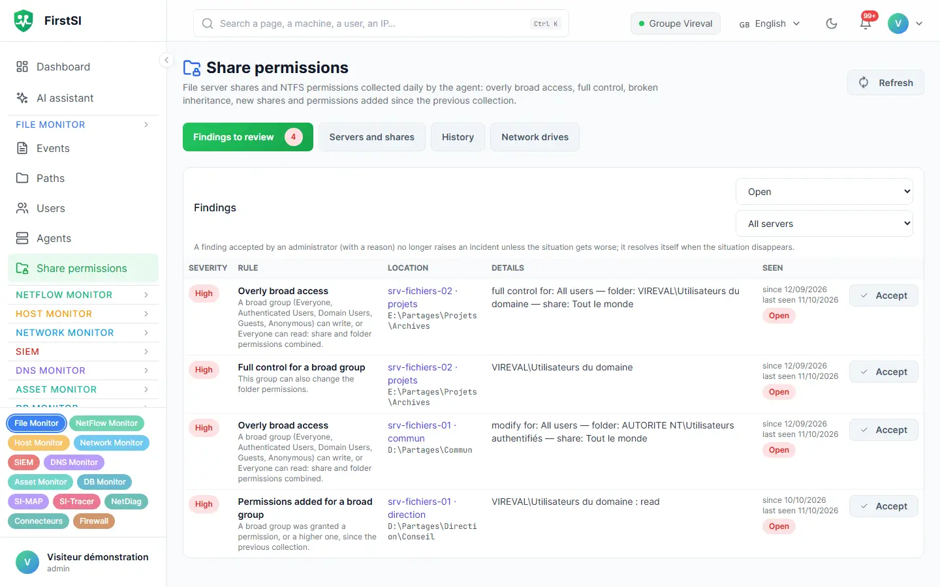Open the AI assistant sparkle icon
This screenshot has height=587, width=940.
pos(22,98)
